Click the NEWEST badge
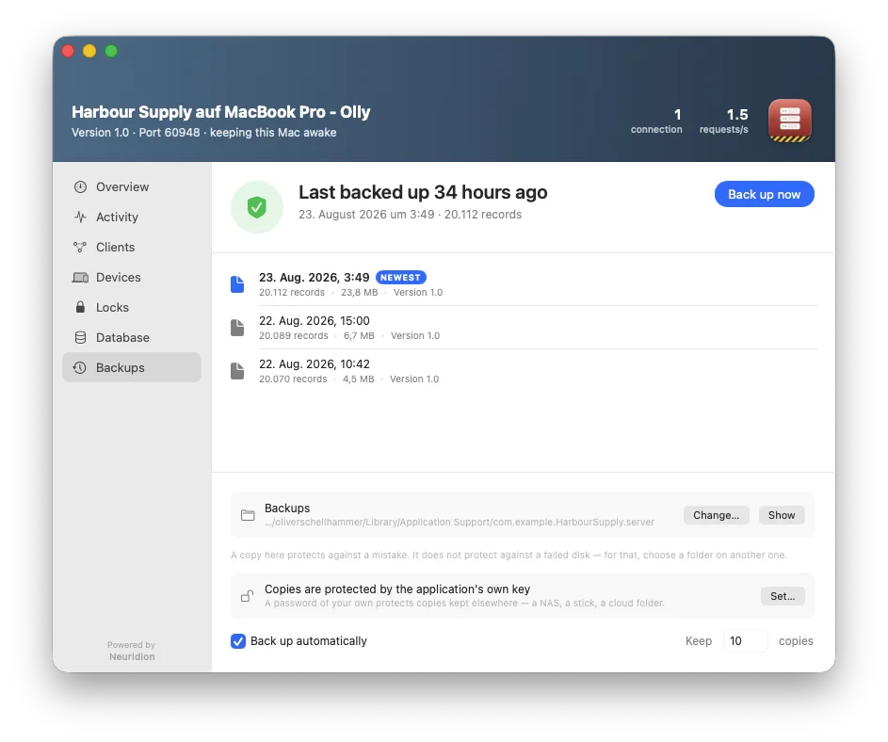The image size is (888, 742). click(401, 278)
